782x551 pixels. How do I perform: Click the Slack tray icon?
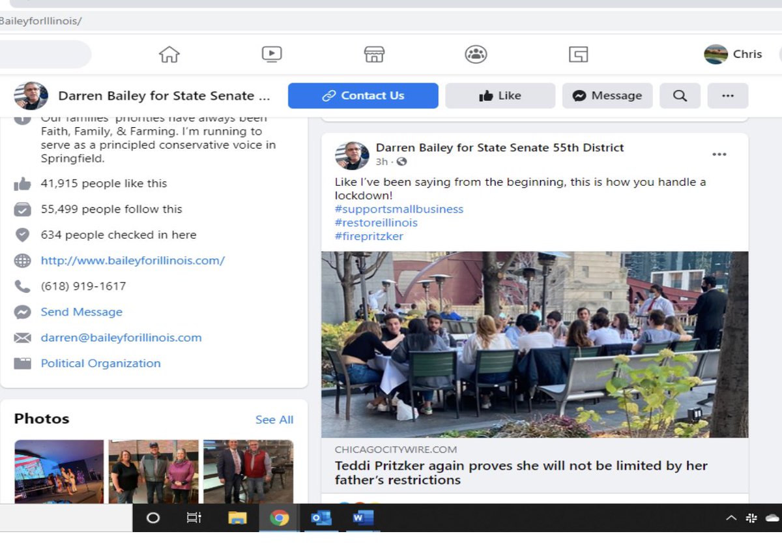click(x=751, y=518)
